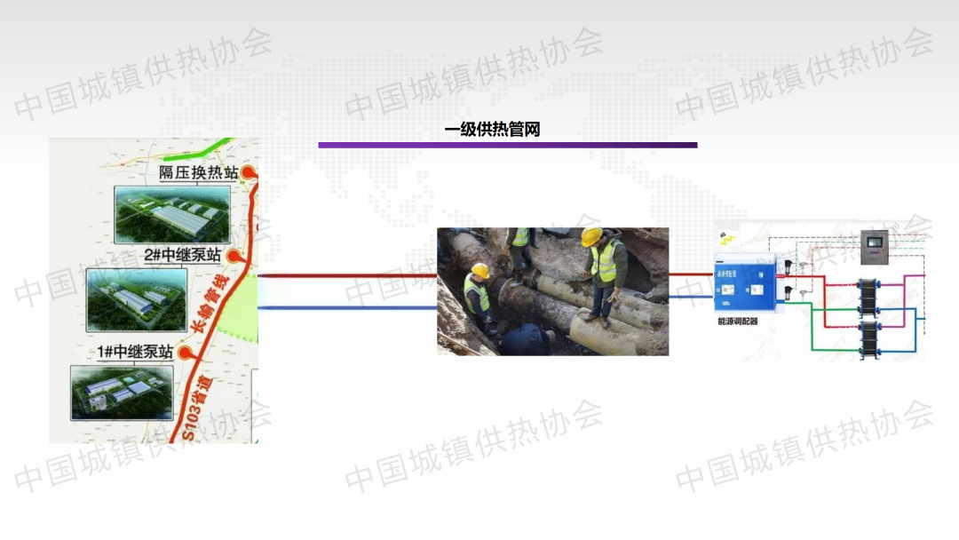Viewport: 959px width, 540px height.
Task: Click the pipeline workers construction photo
Action: [x=552, y=291]
